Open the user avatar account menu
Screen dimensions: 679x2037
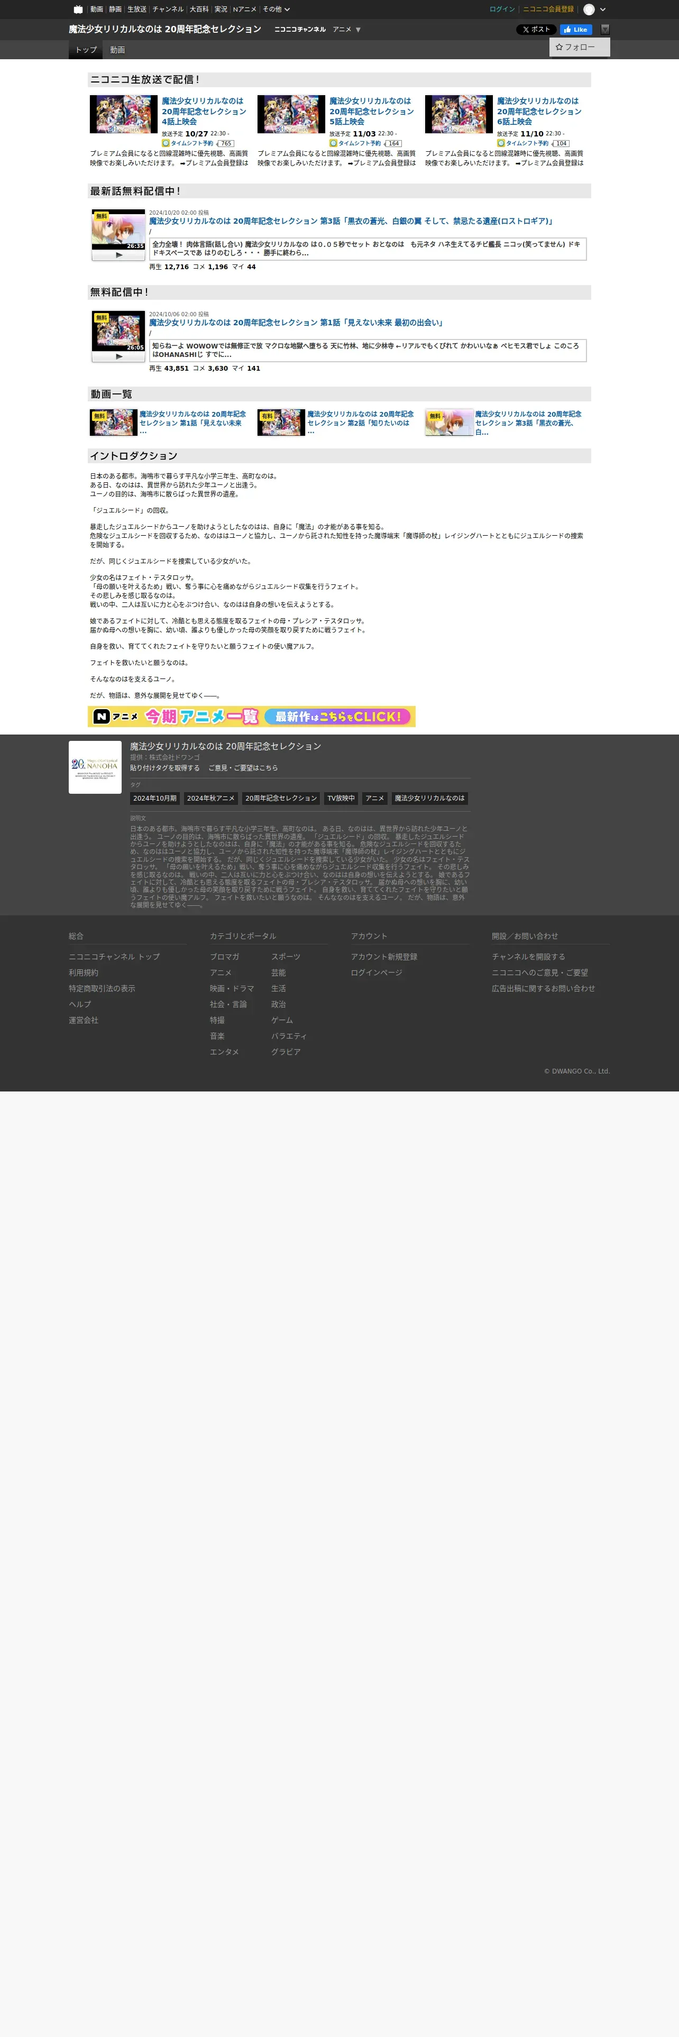point(594,10)
